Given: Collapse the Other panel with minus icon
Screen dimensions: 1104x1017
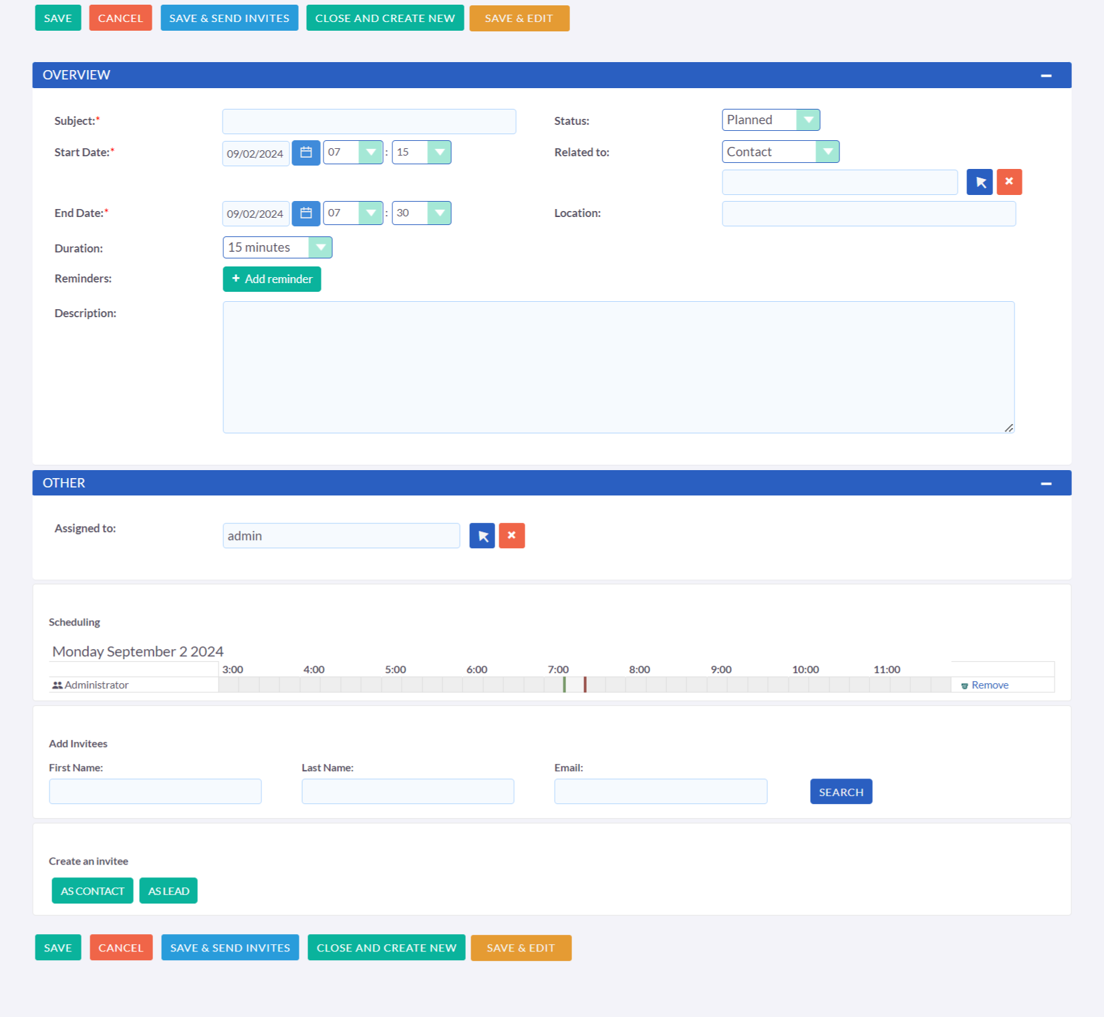Looking at the screenshot, I should tap(1046, 483).
